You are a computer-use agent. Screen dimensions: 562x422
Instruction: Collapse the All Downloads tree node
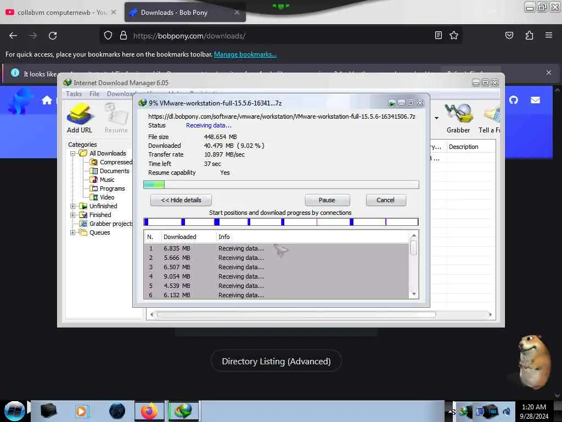(x=72, y=154)
